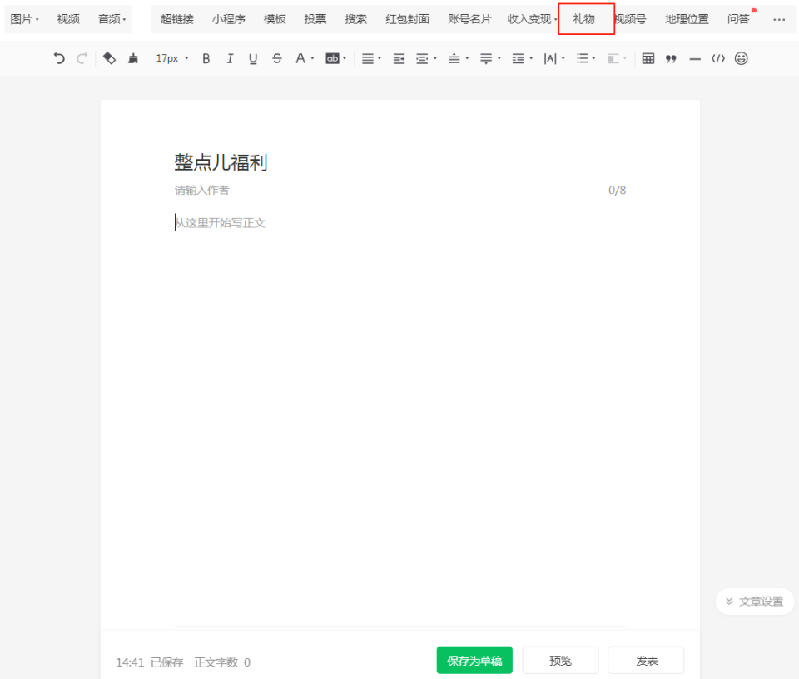This screenshot has height=679, width=799.
Task: Click the 0/8 author character counter
Action: tap(617, 190)
